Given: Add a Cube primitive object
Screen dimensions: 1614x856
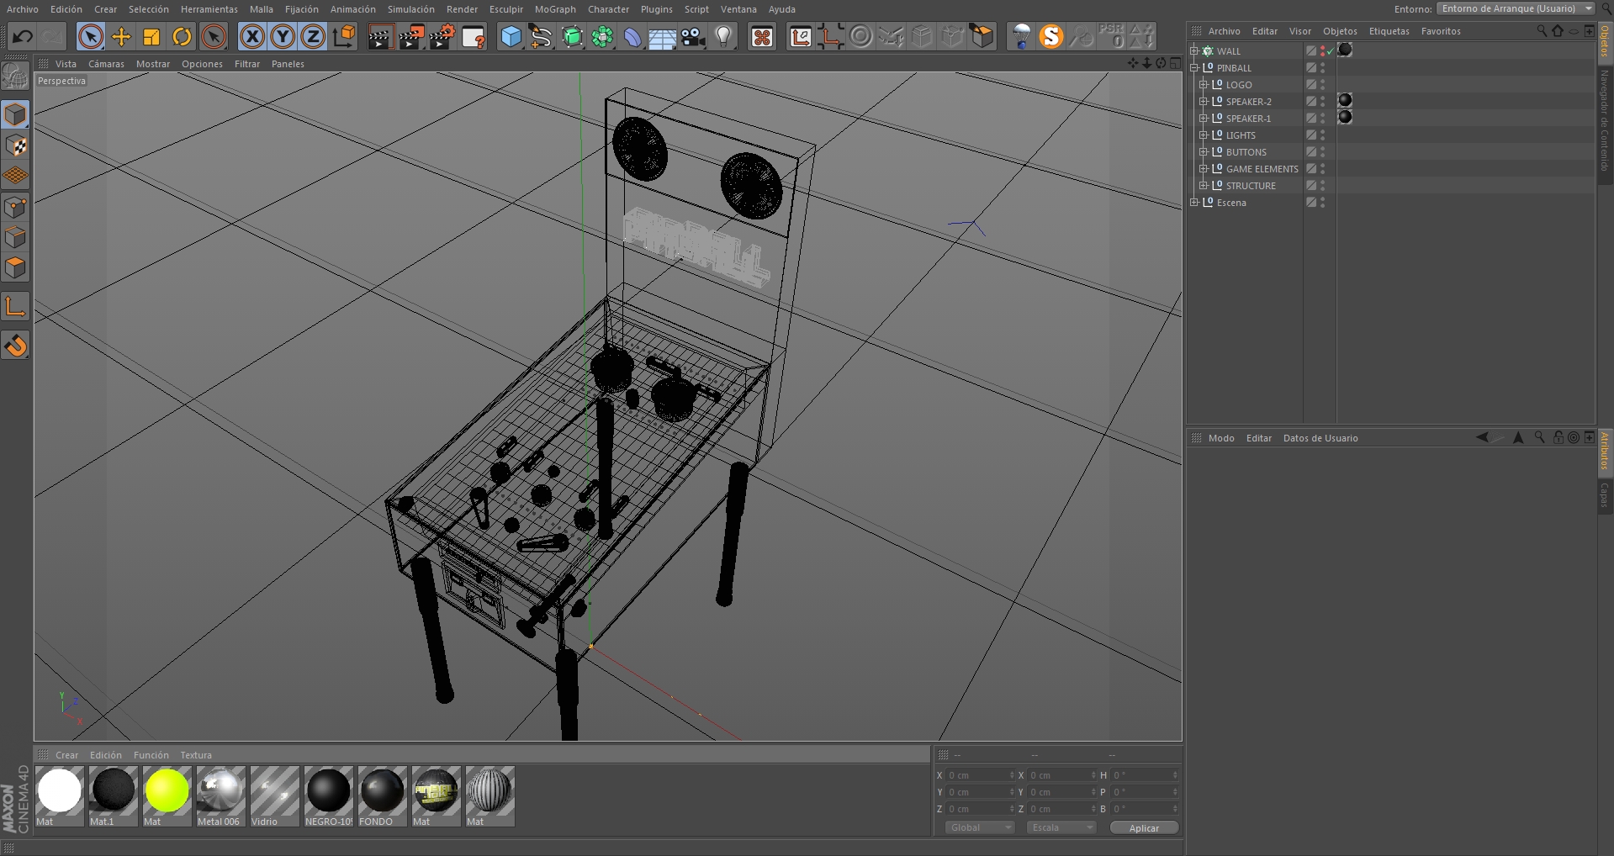Looking at the screenshot, I should coord(511,37).
